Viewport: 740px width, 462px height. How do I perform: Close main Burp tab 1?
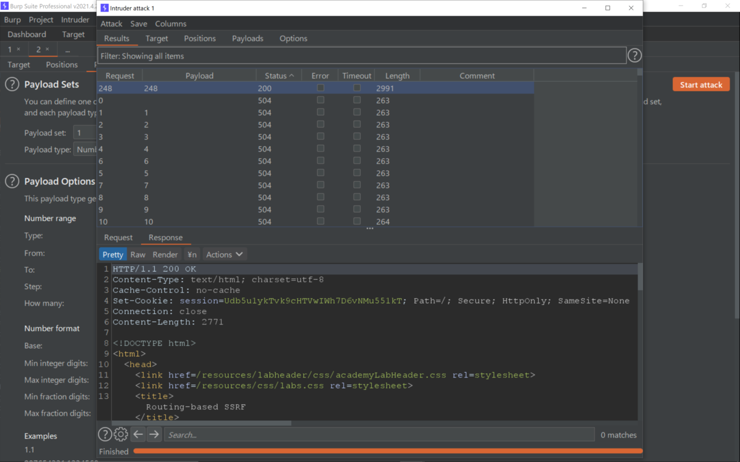pyautogui.click(x=18, y=49)
